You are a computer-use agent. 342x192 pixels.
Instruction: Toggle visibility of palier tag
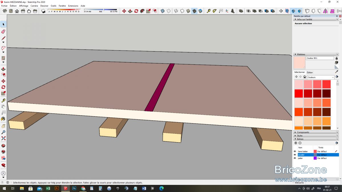(295, 158)
